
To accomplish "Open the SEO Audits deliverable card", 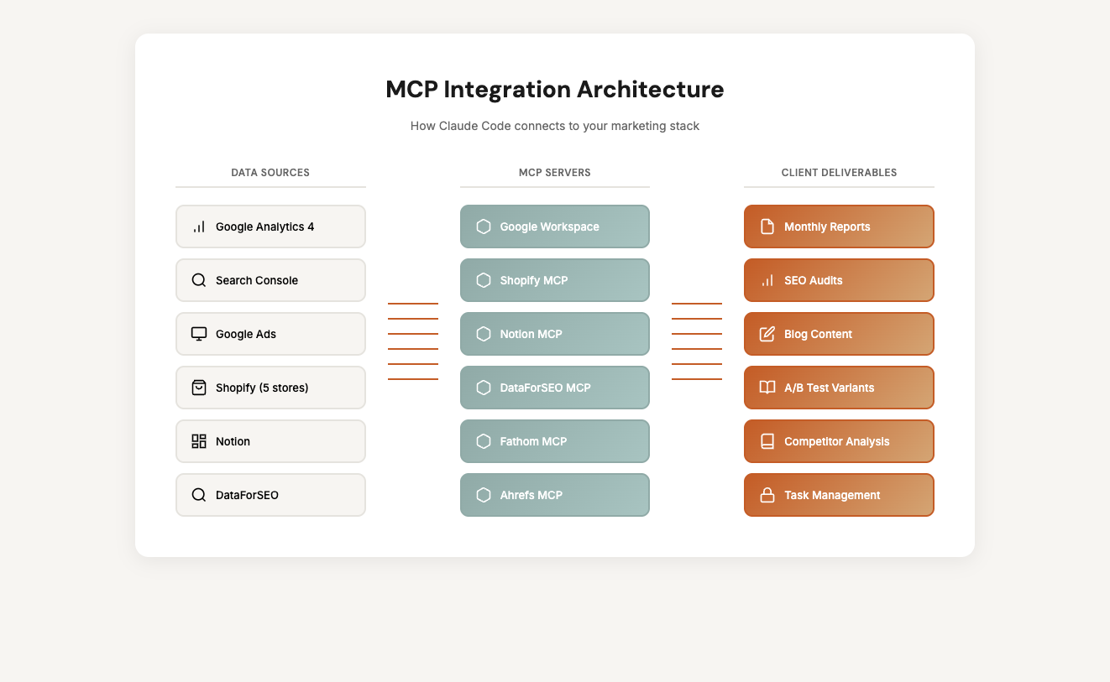I will point(838,280).
